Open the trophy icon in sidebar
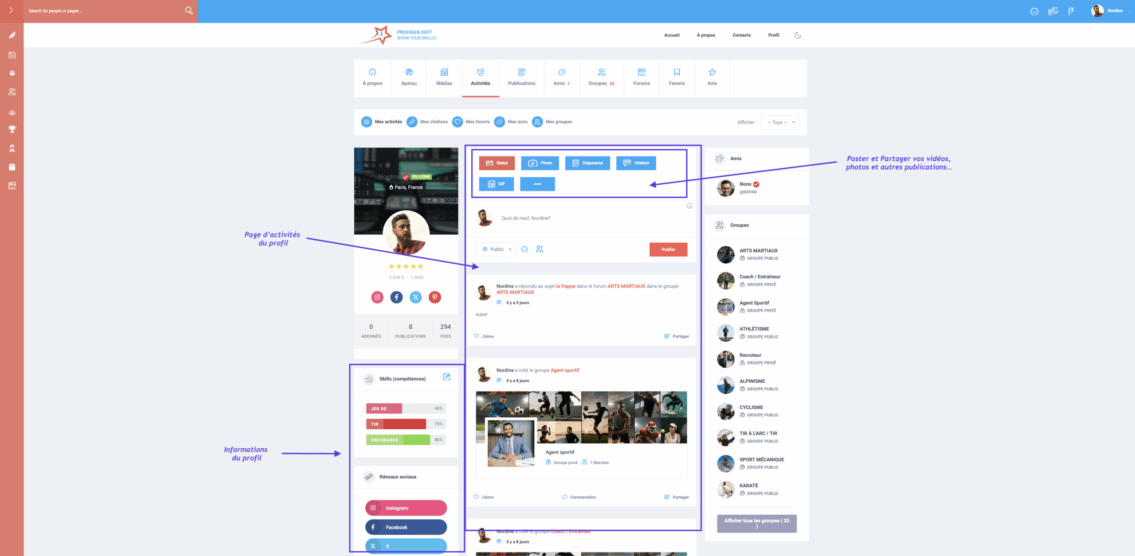The image size is (1135, 556). tap(12, 129)
